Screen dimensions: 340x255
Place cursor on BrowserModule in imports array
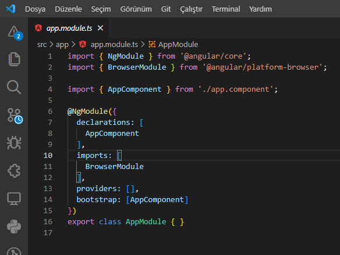(114, 167)
